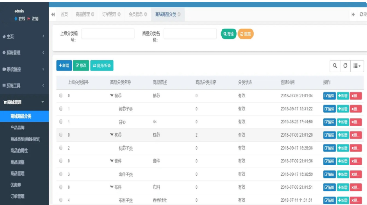Select the radio button for 套件 row
Screen dimensions: 367x205
(61, 161)
